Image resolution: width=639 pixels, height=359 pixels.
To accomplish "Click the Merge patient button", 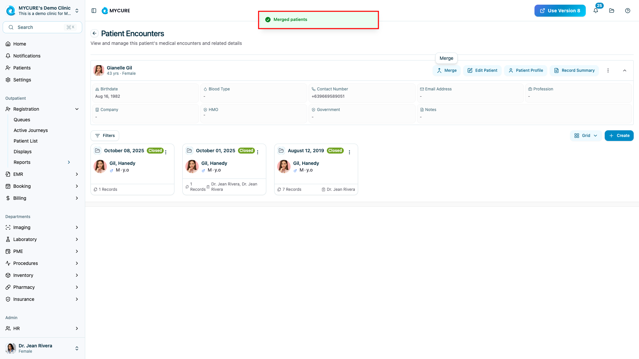I will [x=447, y=70].
